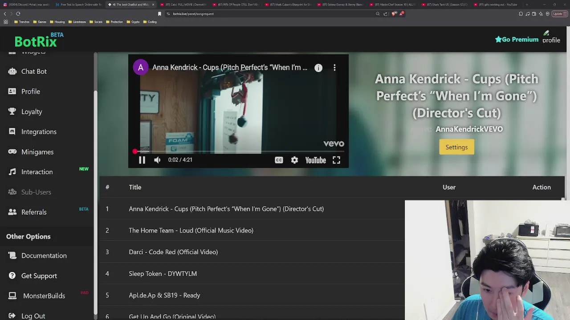This screenshot has width=570, height=320.
Task: Open the Profile sidebar item
Action: click(x=31, y=92)
